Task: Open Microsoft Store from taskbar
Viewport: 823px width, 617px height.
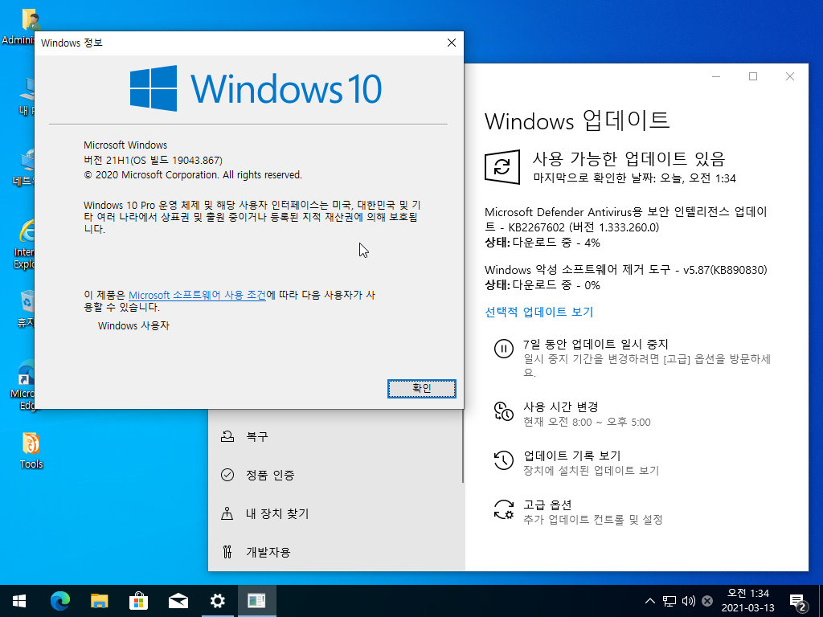Action: pyautogui.click(x=138, y=601)
